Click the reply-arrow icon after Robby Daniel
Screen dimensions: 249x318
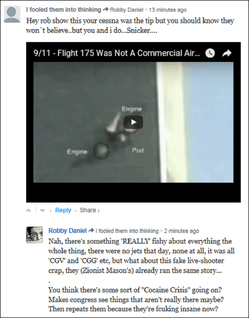tap(91, 230)
